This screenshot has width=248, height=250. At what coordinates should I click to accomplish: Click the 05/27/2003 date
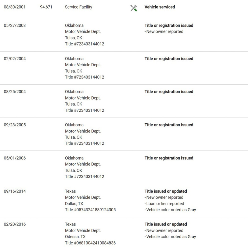point(15,25)
